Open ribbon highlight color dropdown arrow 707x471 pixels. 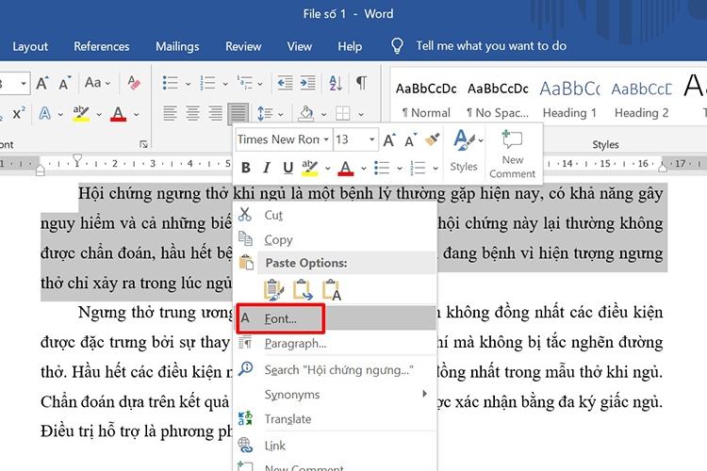(x=99, y=114)
